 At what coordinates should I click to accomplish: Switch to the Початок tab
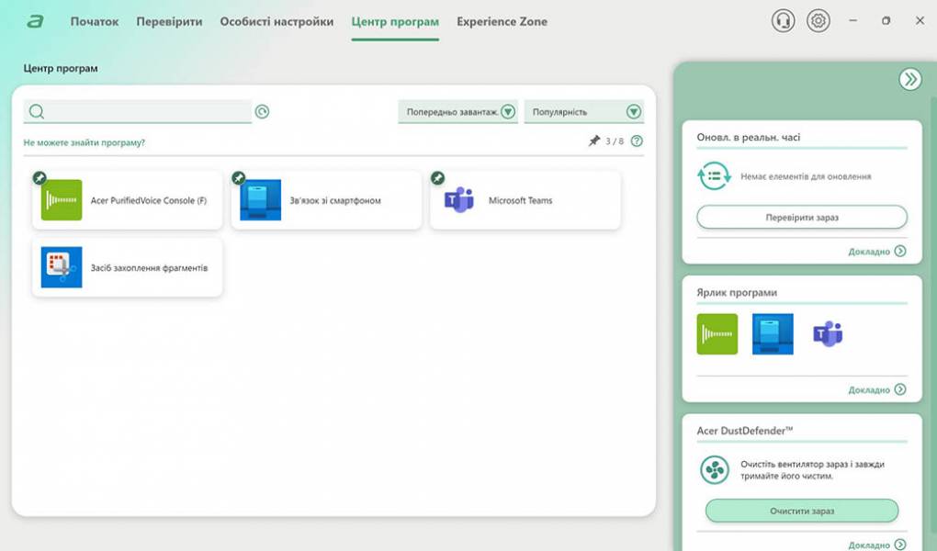(95, 21)
